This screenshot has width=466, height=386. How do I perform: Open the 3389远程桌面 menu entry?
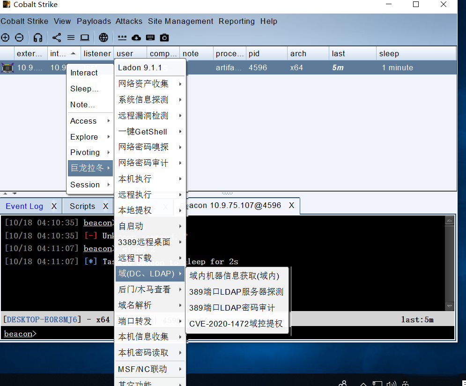click(x=150, y=242)
